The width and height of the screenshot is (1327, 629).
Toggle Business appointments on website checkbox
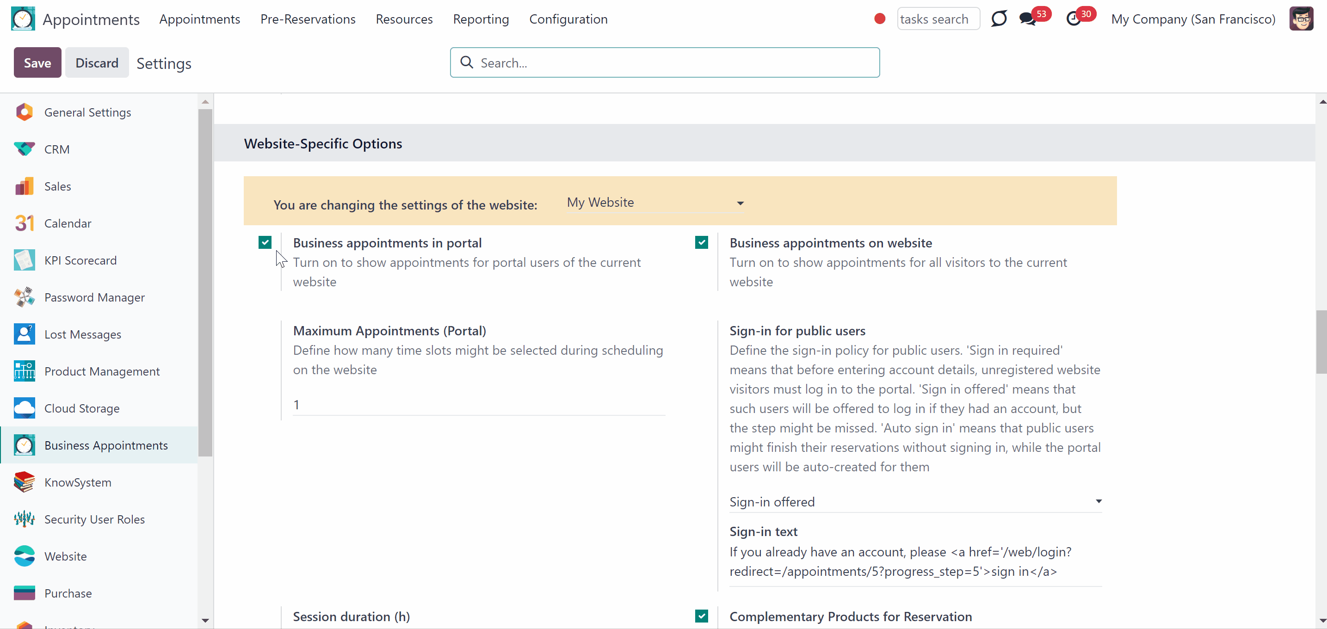[701, 243]
